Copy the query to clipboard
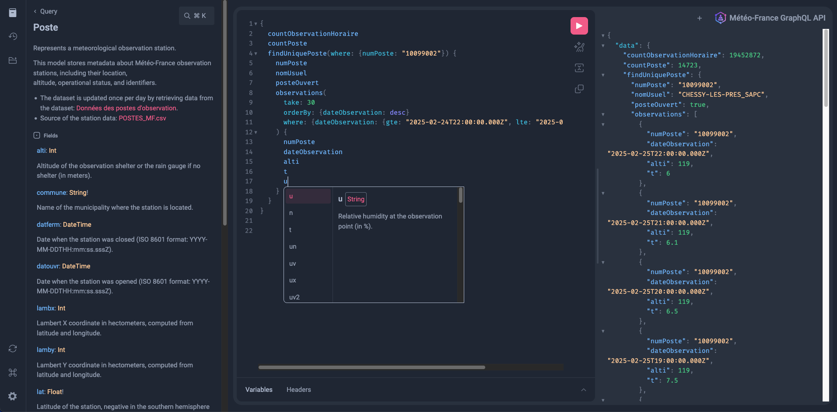This screenshot has height=412, width=837. click(x=579, y=89)
